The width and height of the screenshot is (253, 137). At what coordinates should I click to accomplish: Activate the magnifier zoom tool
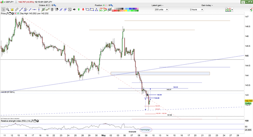point(7,10)
